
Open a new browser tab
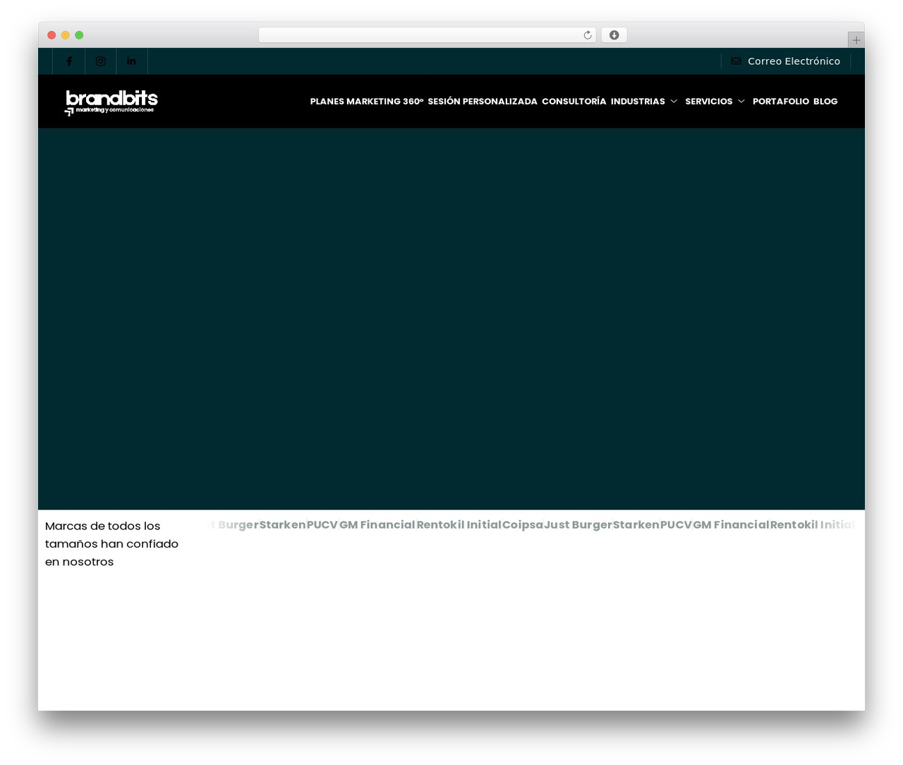856,40
